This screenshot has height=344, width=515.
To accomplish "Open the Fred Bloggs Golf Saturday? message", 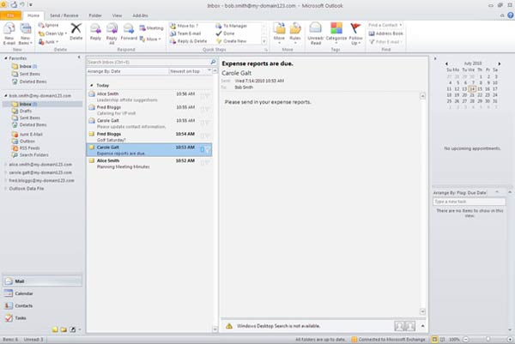I will click(x=149, y=136).
